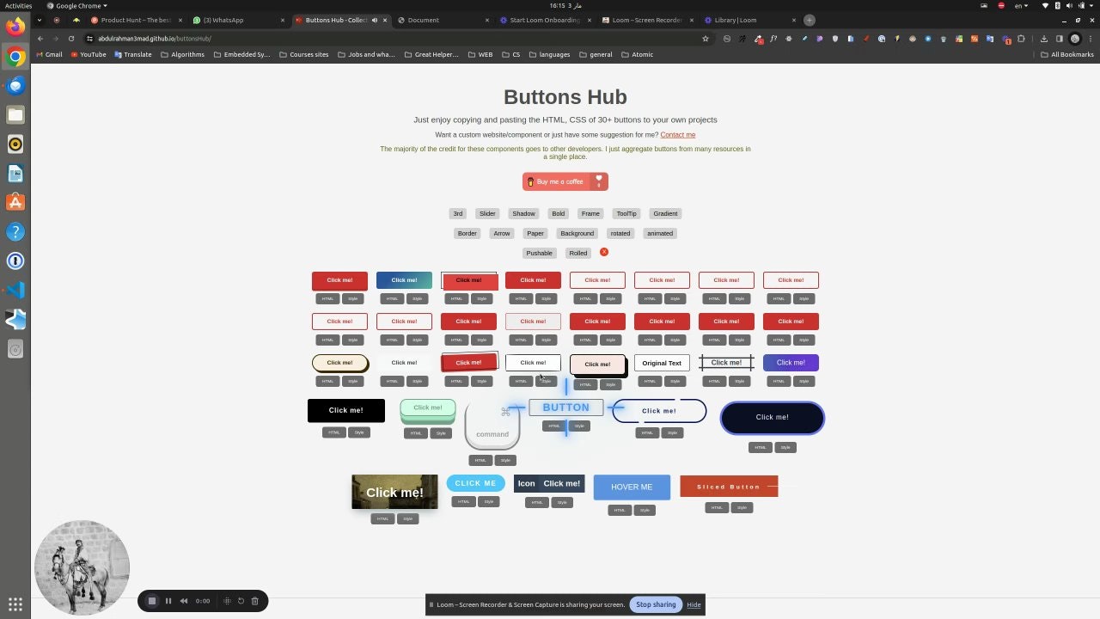Toggle the animated filter tag
This screenshot has height=619, width=1100.
pyautogui.click(x=660, y=233)
